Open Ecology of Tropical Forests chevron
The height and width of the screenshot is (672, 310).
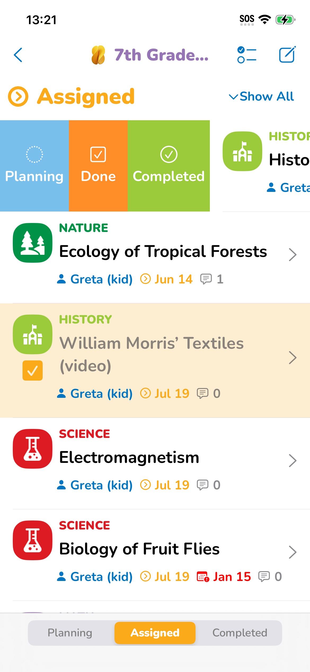point(292,255)
